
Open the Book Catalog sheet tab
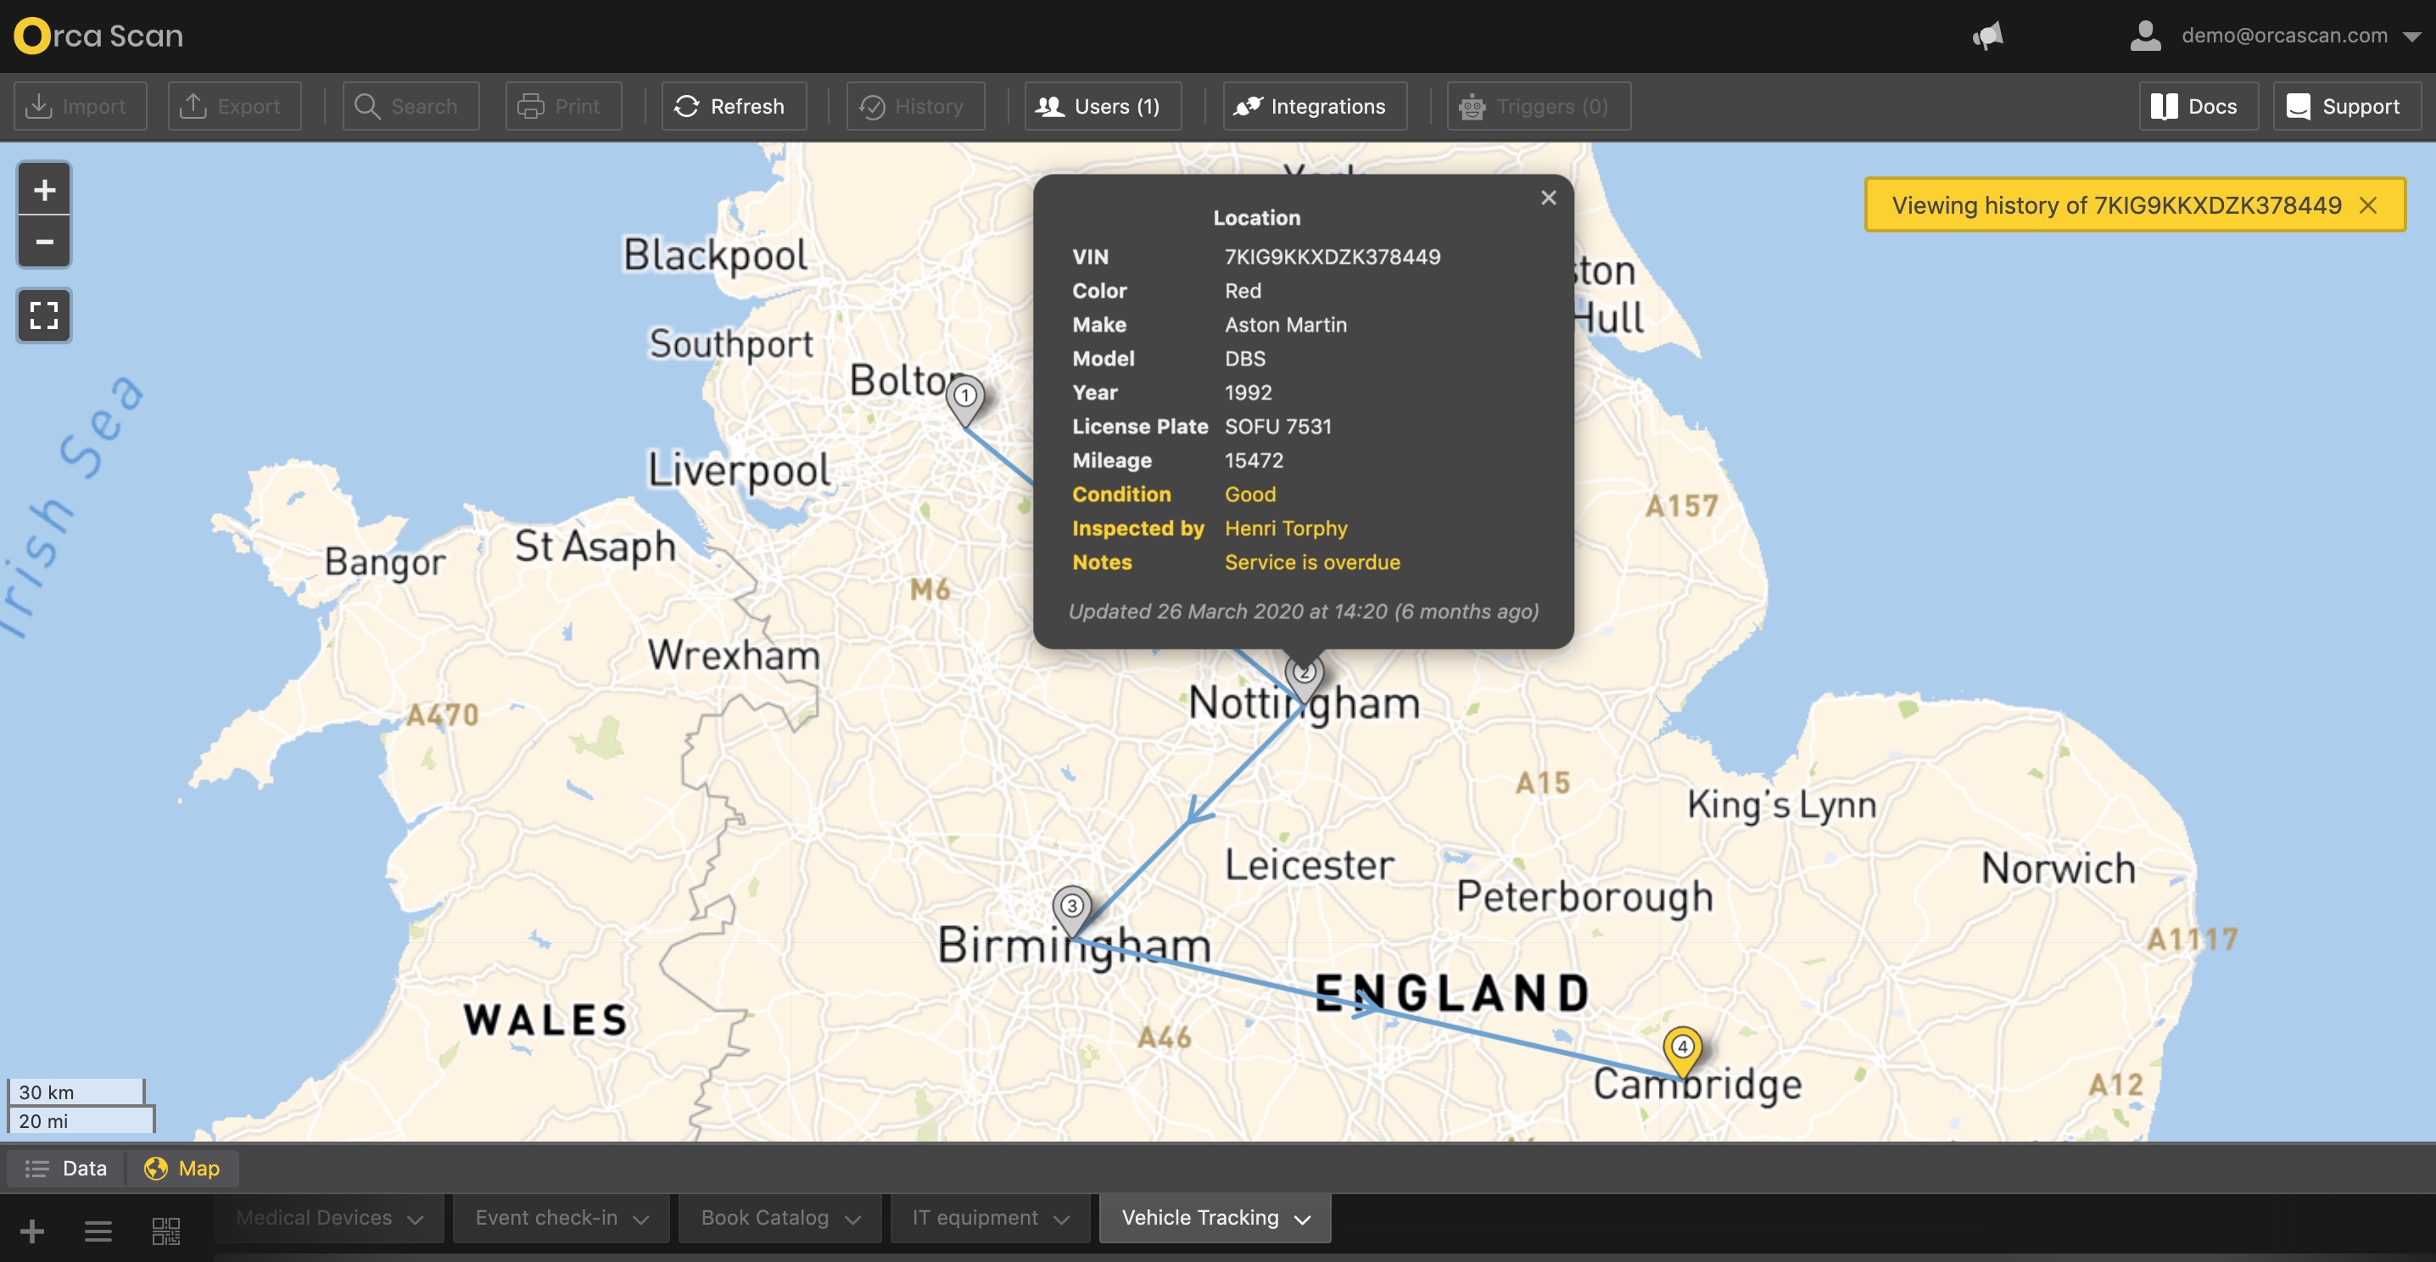click(x=764, y=1218)
